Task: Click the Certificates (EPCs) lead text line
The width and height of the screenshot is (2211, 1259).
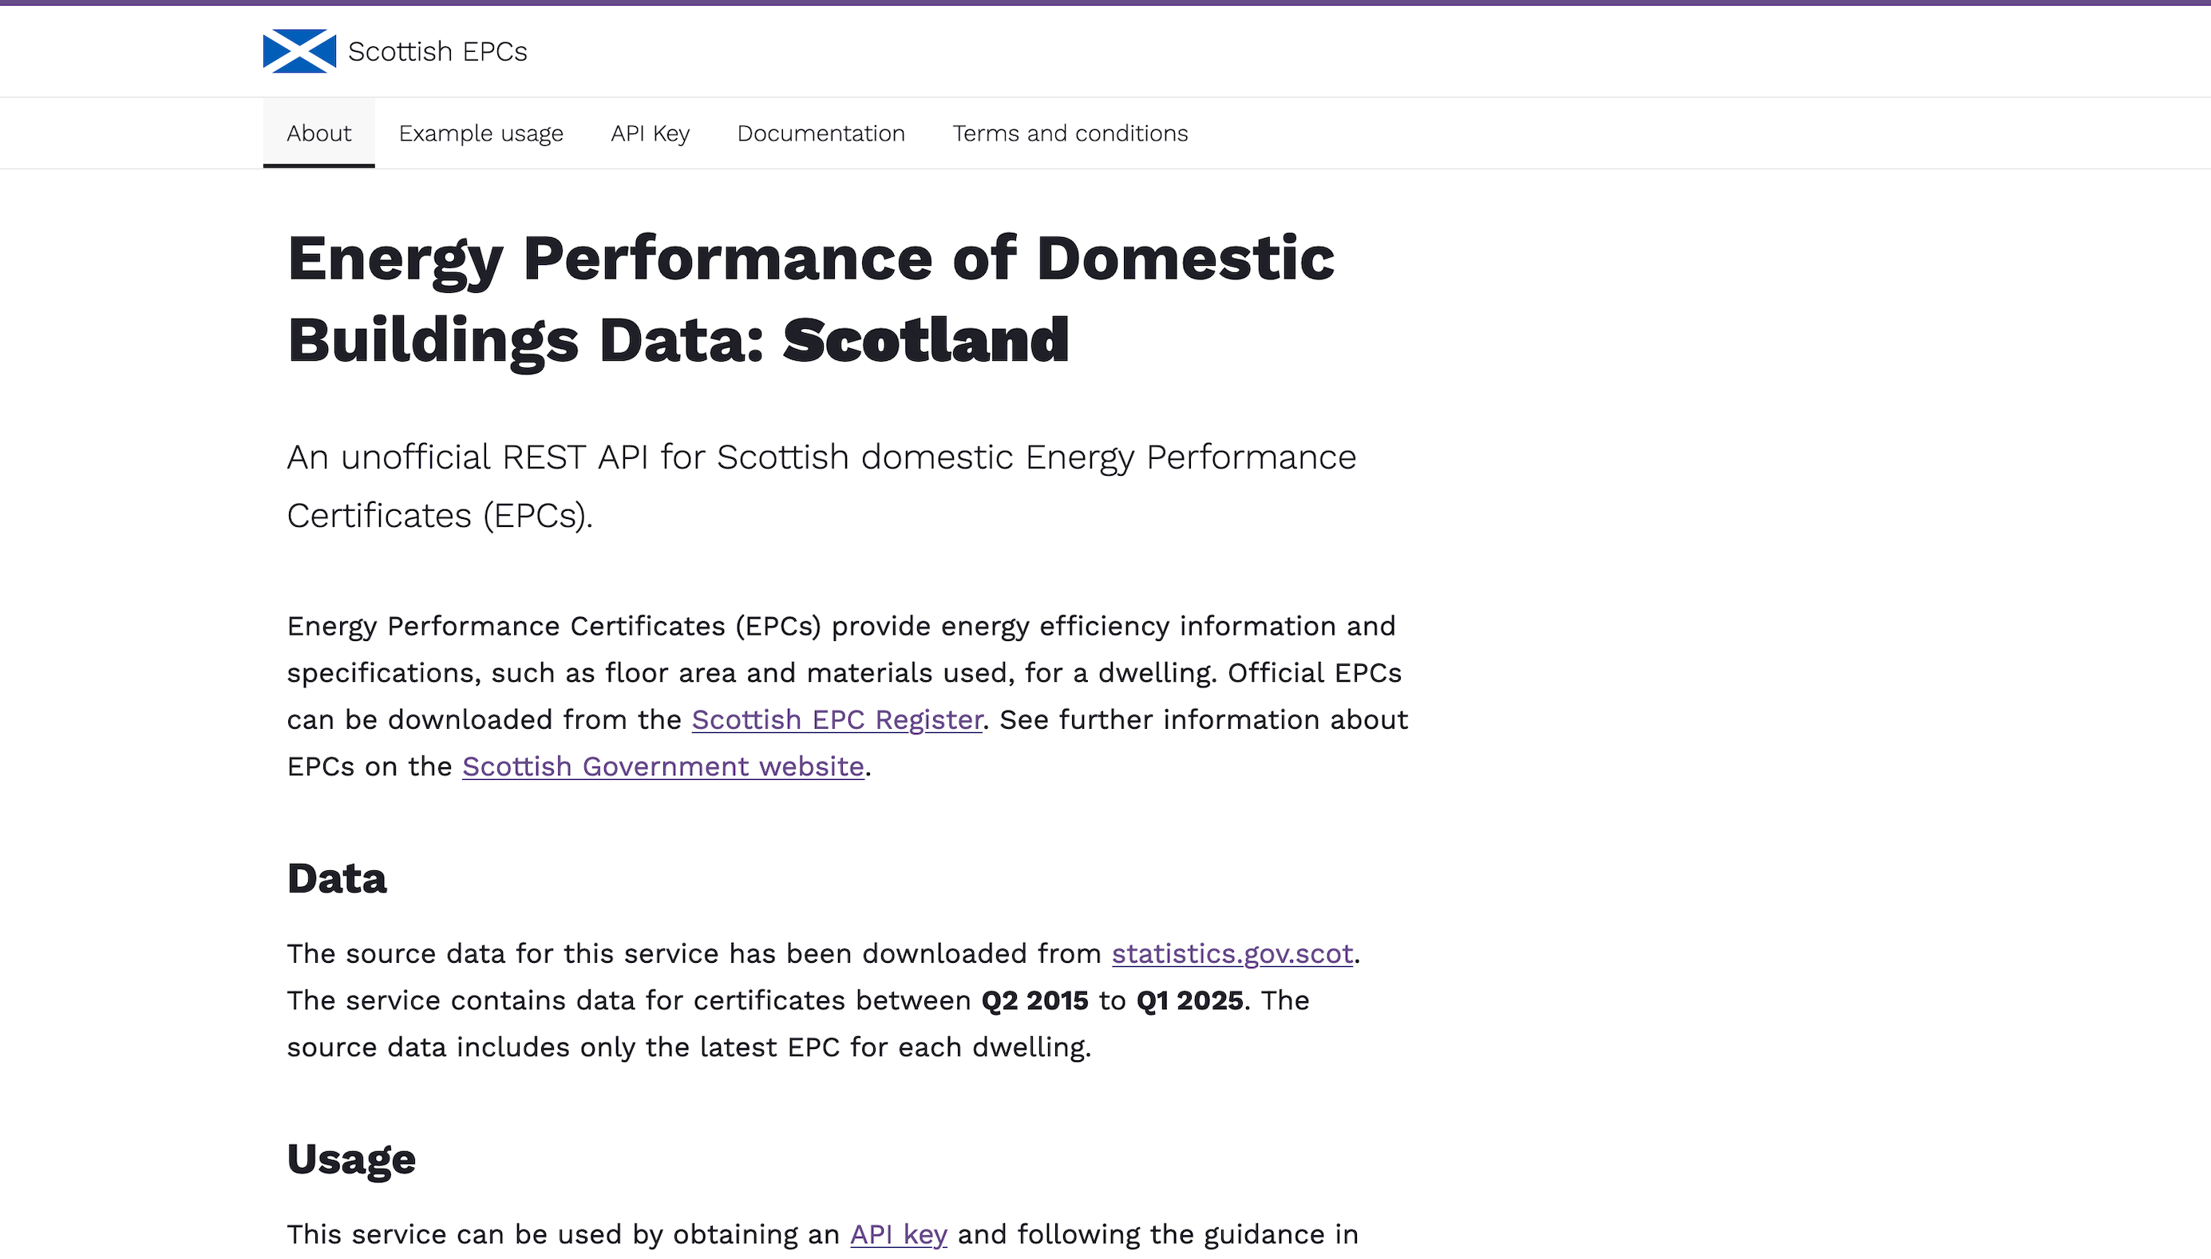Action: [439, 516]
